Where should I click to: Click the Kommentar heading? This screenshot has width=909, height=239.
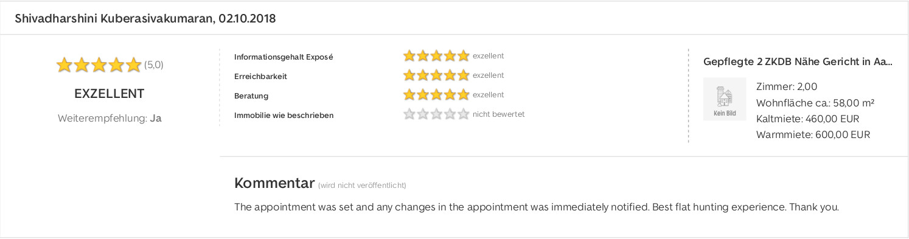coord(274,183)
